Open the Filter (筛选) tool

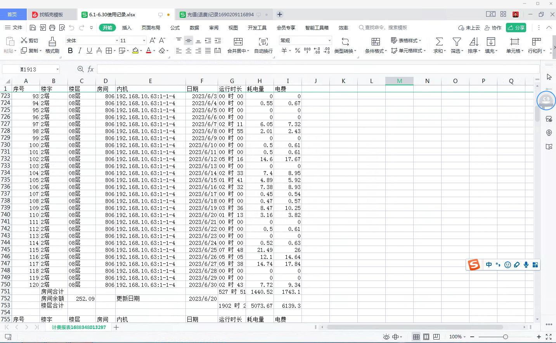click(457, 42)
